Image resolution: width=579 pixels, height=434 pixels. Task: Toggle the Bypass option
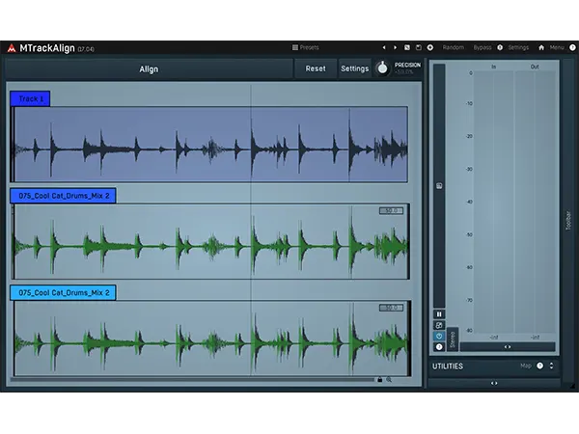(482, 47)
